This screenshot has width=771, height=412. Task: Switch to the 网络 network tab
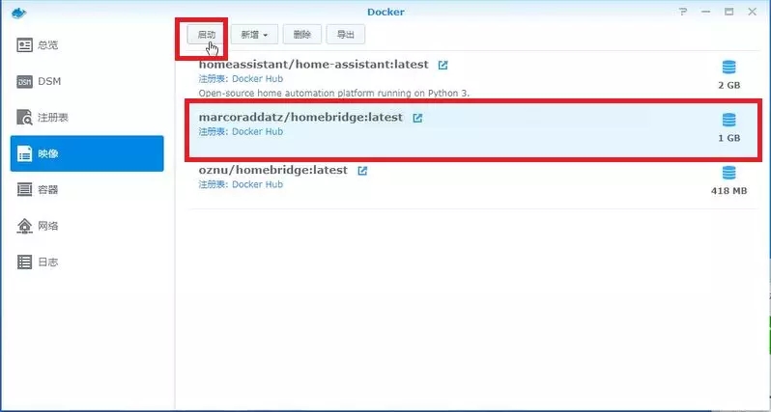[87, 226]
